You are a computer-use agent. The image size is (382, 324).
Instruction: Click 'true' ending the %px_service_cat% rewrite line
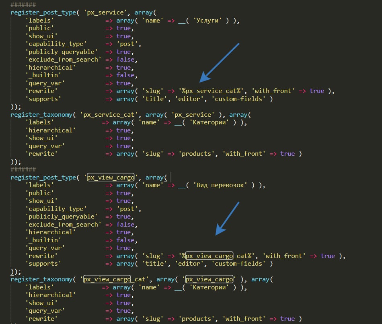click(317, 91)
